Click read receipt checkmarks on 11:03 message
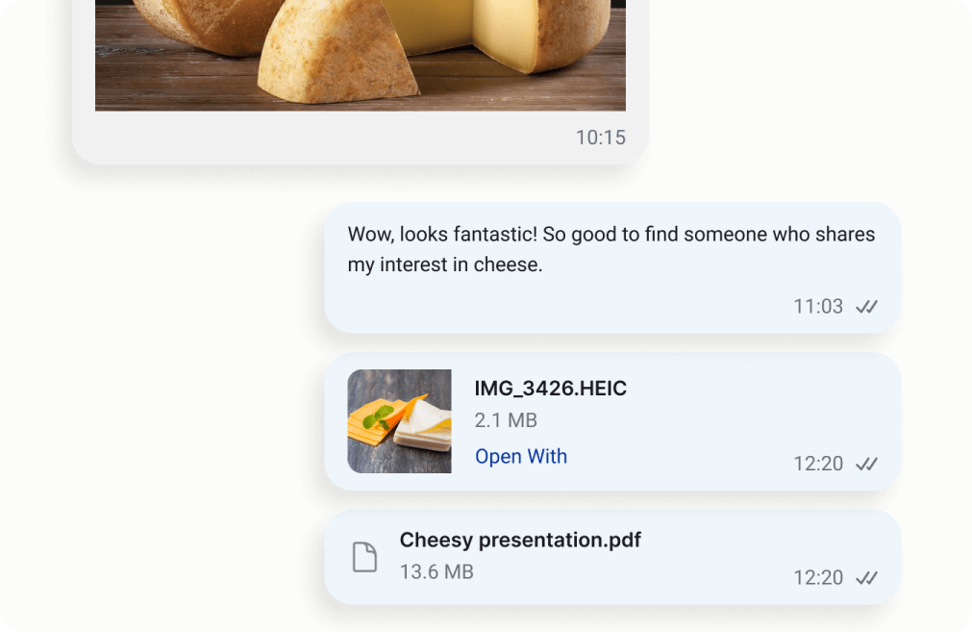 tap(866, 307)
